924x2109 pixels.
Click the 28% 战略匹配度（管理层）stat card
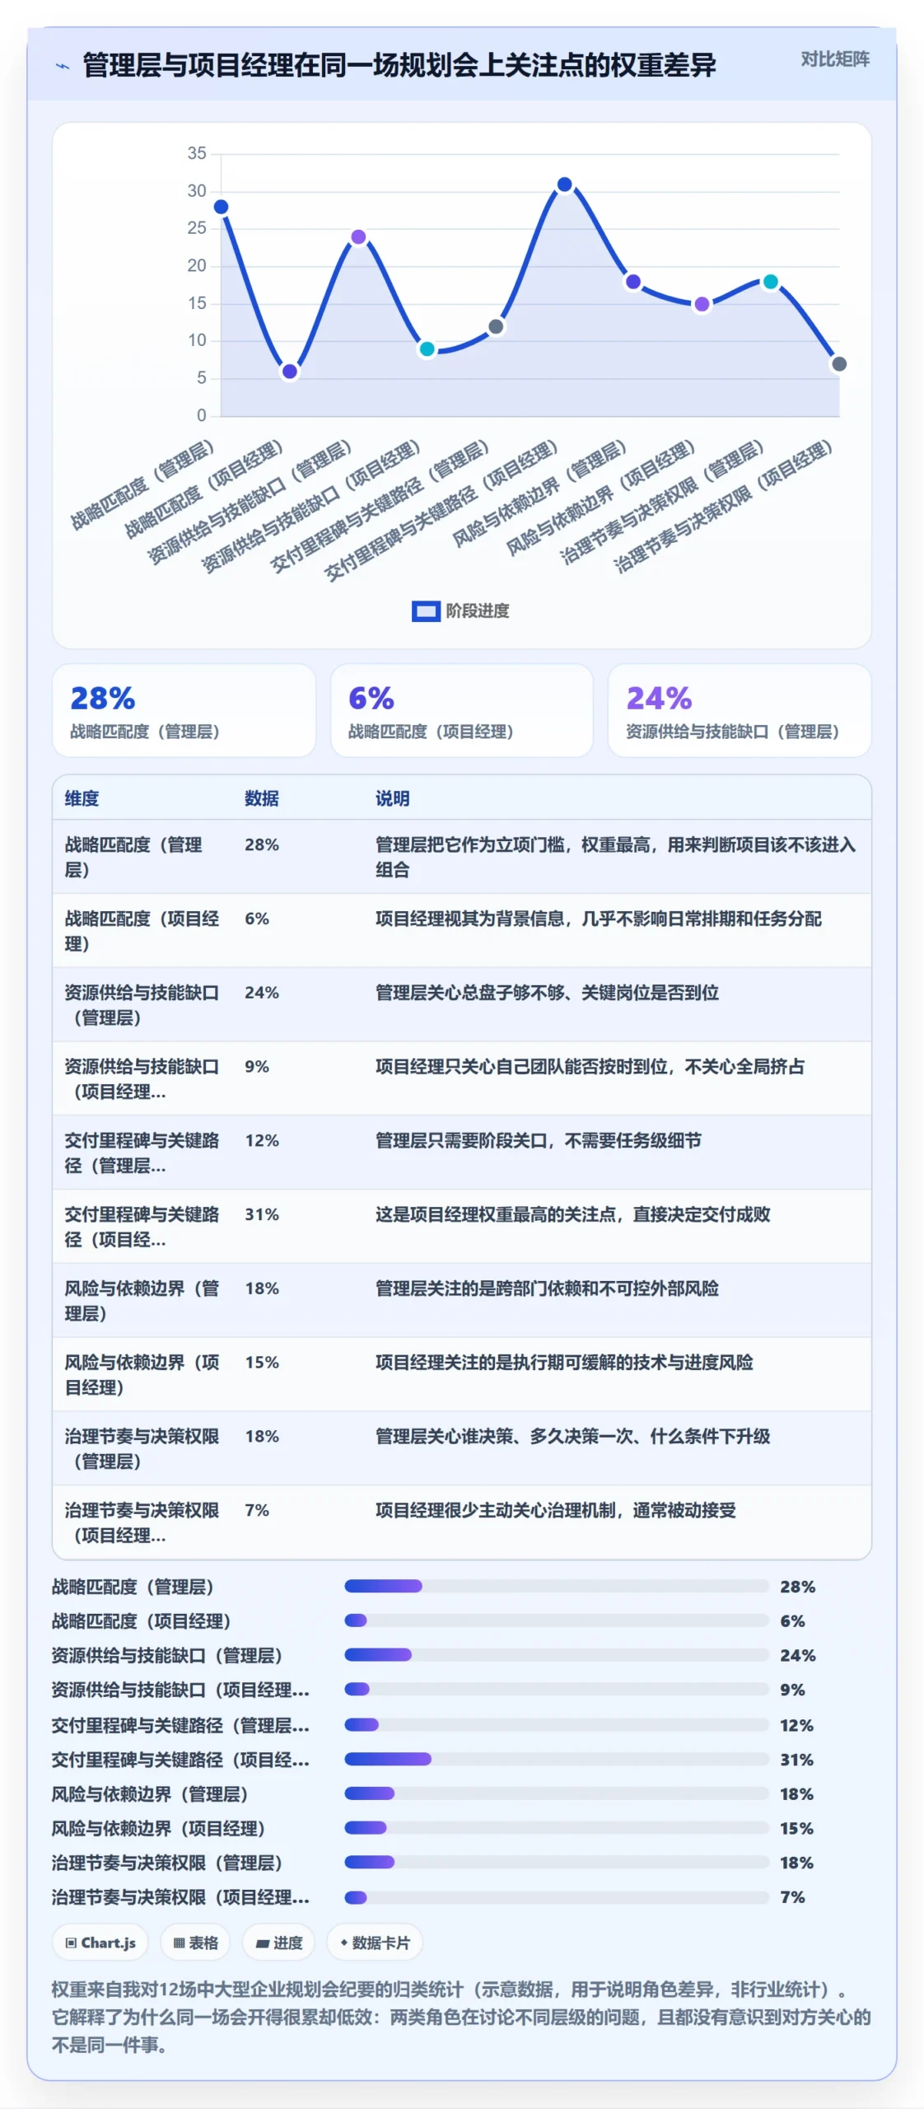[x=184, y=710]
